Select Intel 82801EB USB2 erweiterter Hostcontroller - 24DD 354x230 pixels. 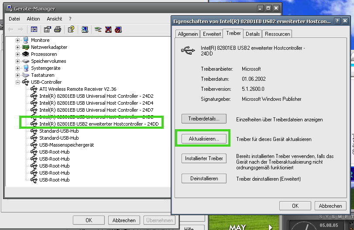click(99, 124)
